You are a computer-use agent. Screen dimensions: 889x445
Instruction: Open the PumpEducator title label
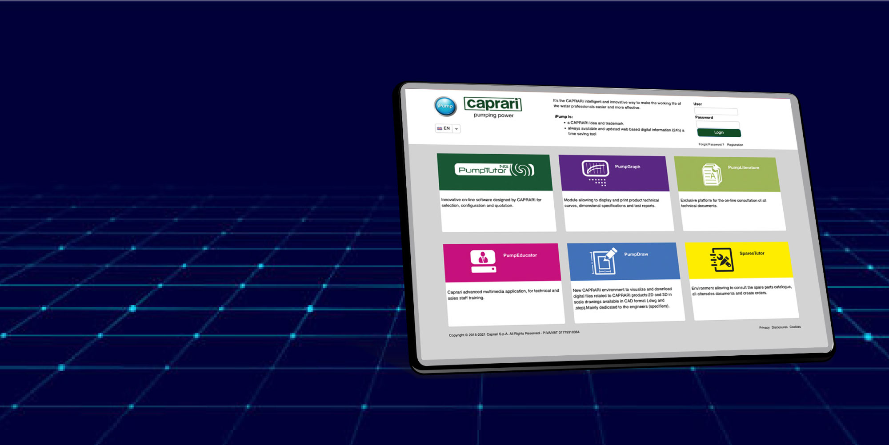pyautogui.click(x=520, y=255)
